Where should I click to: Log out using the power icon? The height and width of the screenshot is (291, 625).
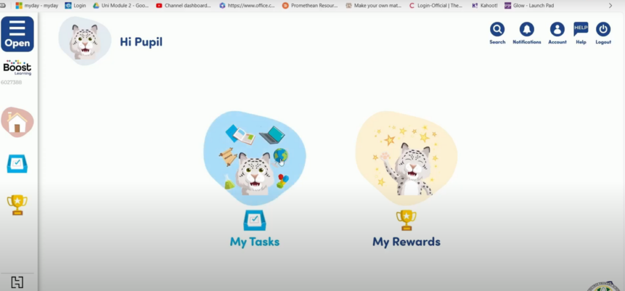603,29
